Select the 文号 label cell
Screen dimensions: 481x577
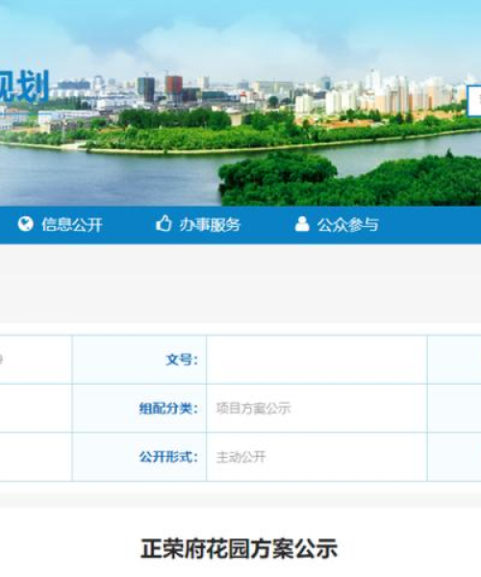[139, 360]
